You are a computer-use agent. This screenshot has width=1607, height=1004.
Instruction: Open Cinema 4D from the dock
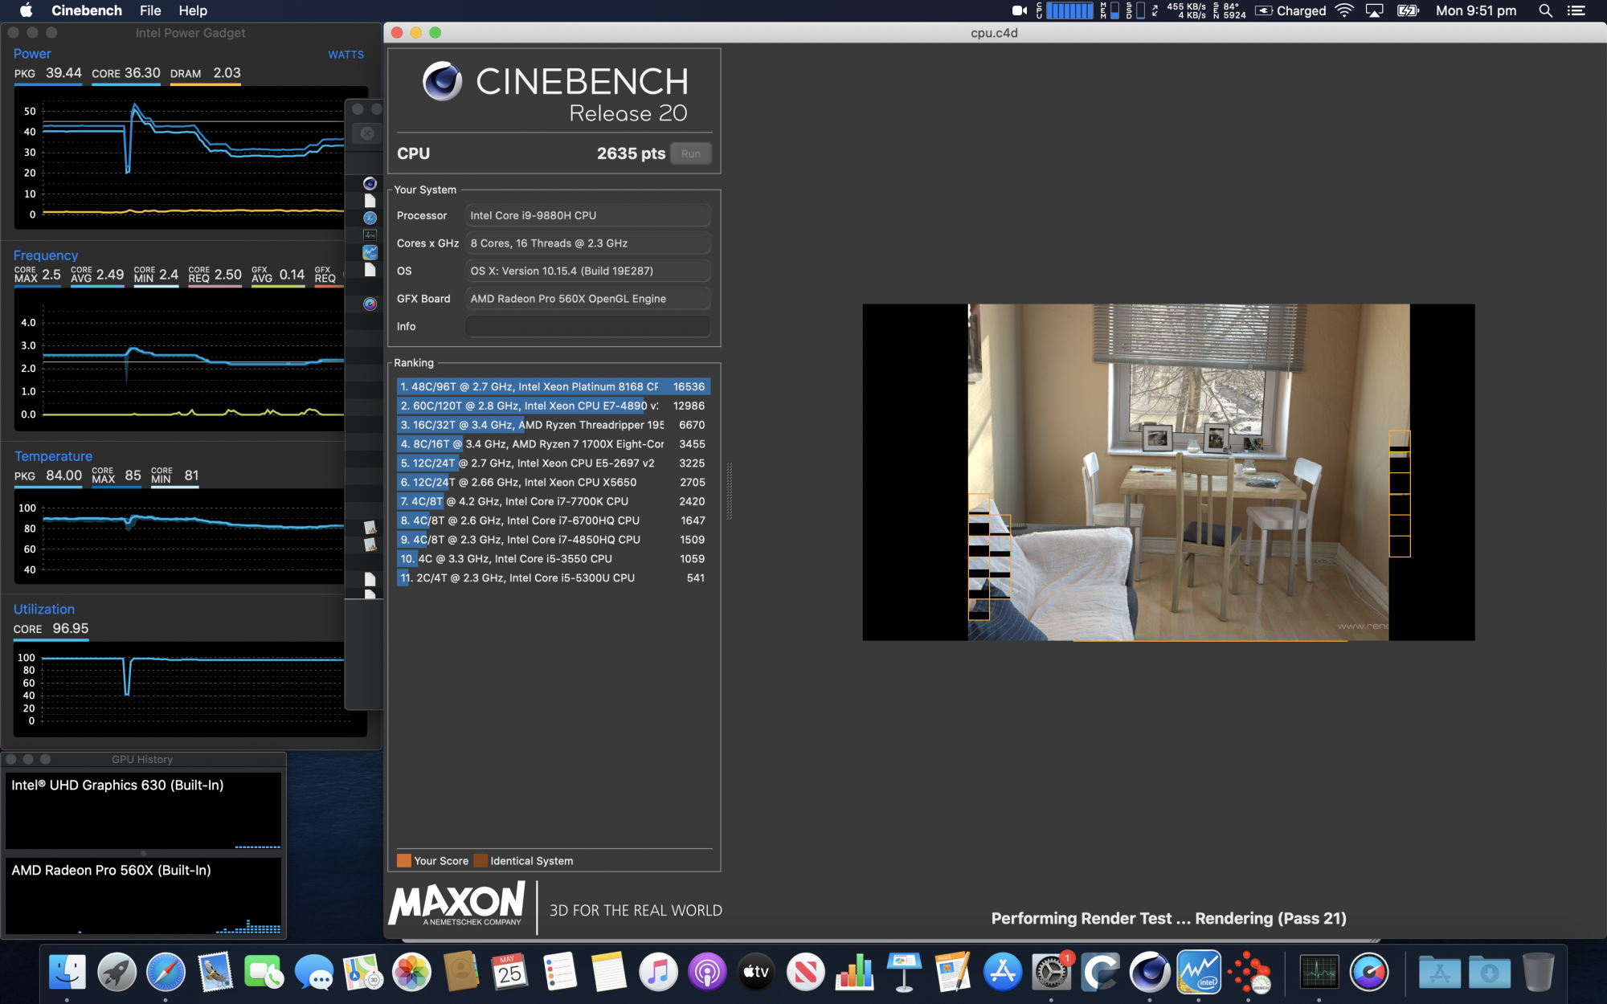1149,973
